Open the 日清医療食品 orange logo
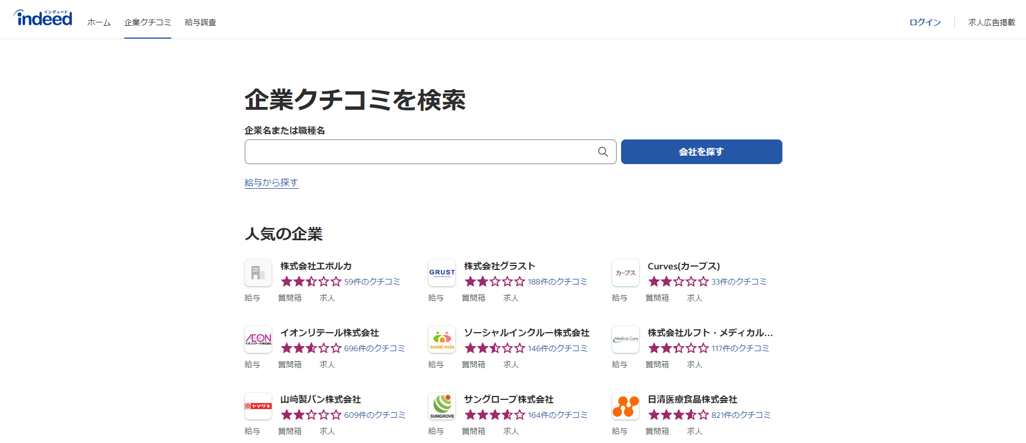Image resolution: width=1026 pixels, height=443 pixels. [626, 406]
